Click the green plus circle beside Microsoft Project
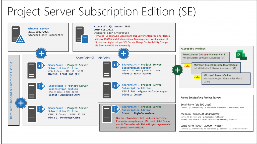Screen dimensions: 257x144 coord(177,70)
